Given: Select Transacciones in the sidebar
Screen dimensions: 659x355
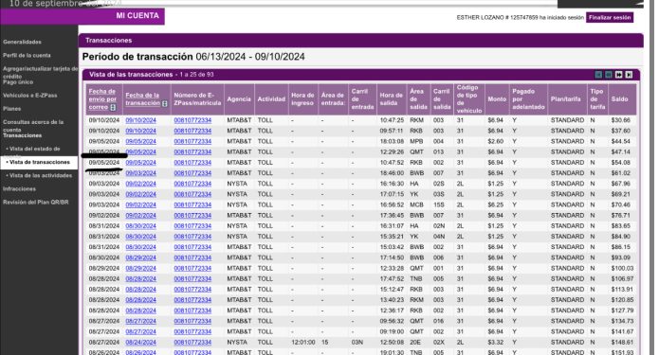Looking at the screenshot, I should click(22, 135).
